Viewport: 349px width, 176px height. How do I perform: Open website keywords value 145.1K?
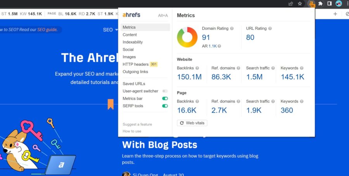coord(292,77)
